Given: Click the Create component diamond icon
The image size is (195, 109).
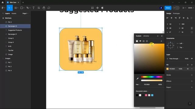Looking at the screenshot, I should point(97,8).
